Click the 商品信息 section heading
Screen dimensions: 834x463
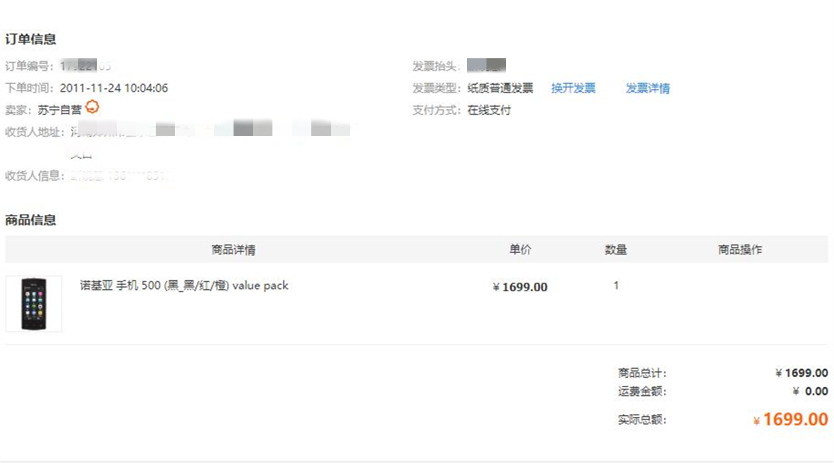coord(30,220)
